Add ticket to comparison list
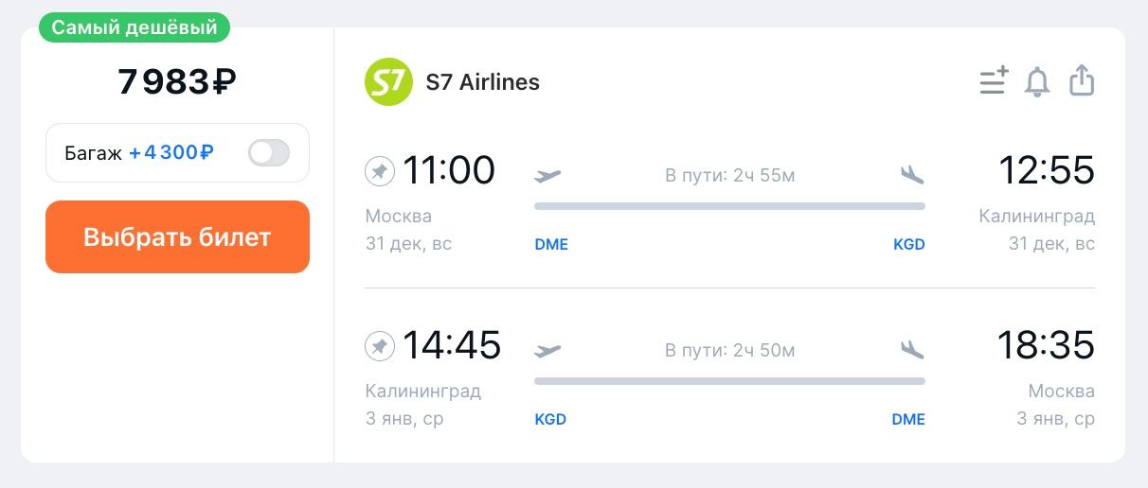Screen dimensions: 1148x488 [994, 81]
